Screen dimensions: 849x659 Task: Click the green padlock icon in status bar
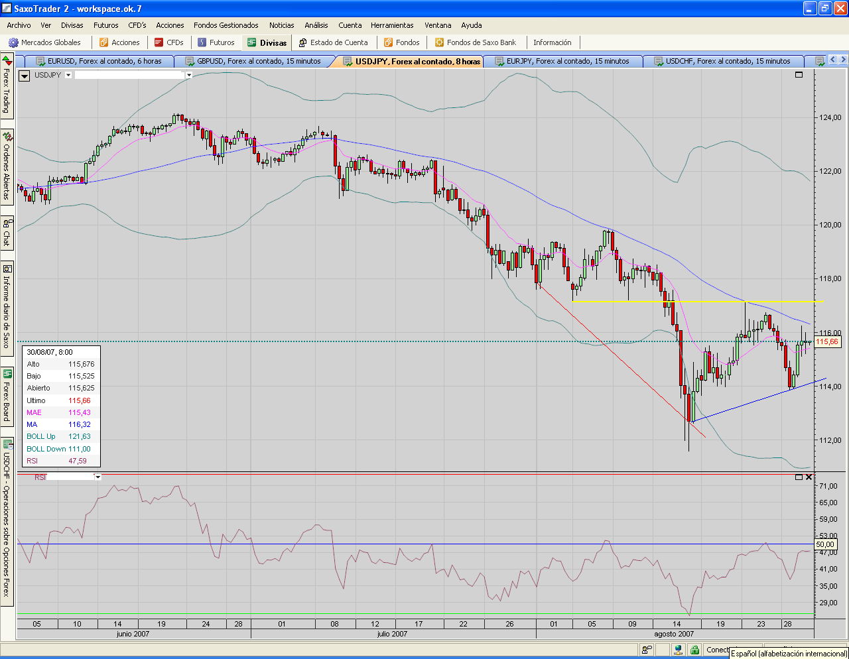point(694,650)
